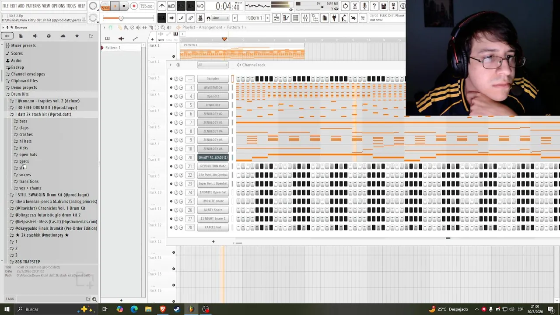Select audio clips picker tab icon

(121, 38)
